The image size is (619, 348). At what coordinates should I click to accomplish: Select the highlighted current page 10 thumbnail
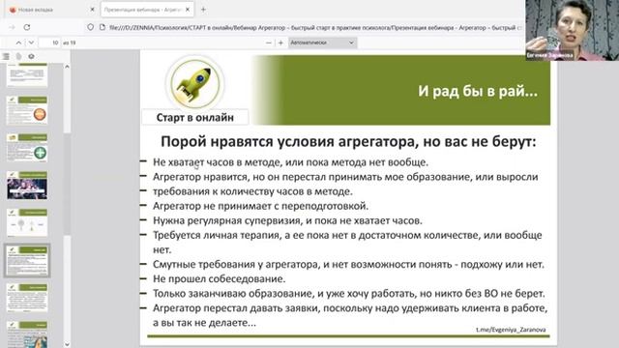27,260
